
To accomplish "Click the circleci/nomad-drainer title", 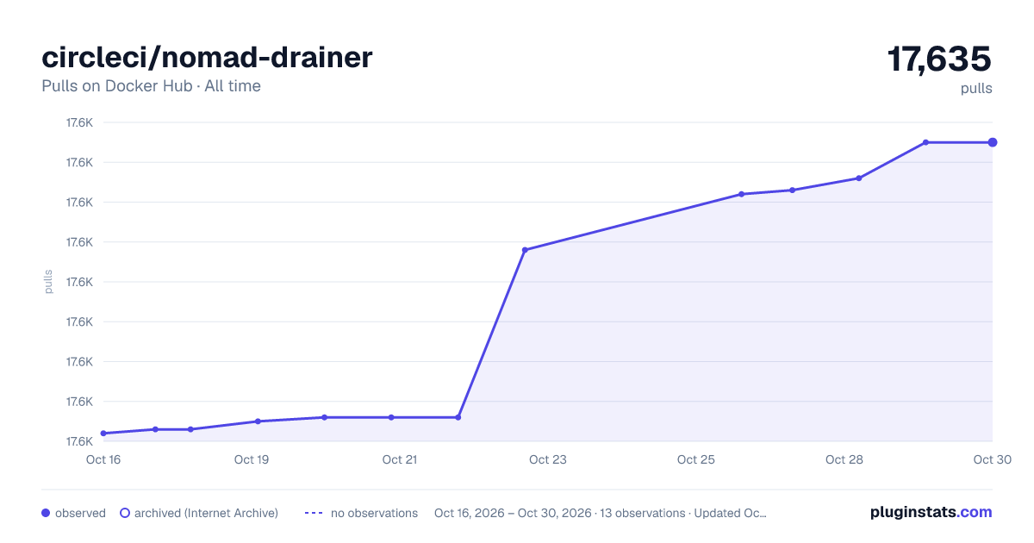I will tap(207, 58).
